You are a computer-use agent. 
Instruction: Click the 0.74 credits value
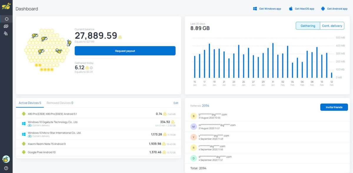[x=159, y=114]
